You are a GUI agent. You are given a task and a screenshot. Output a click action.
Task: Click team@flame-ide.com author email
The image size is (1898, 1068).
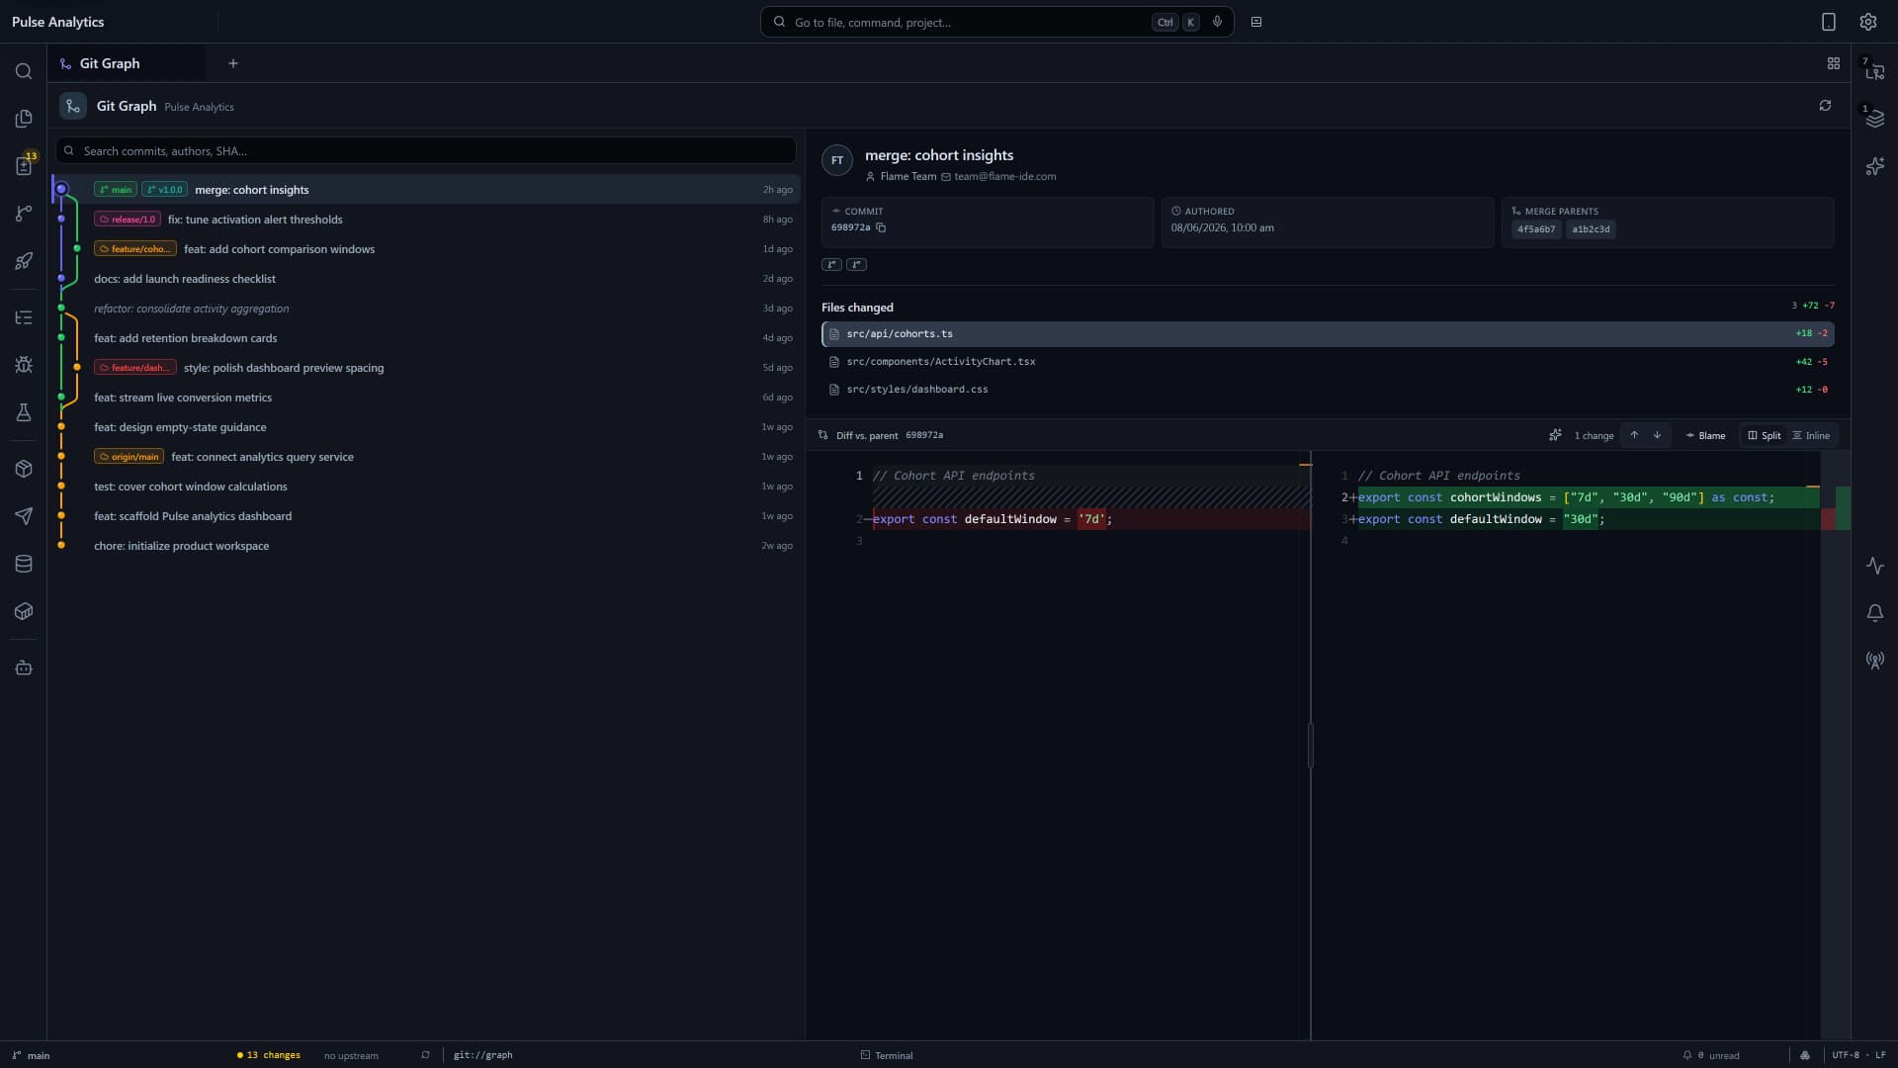pyautogui.click(x=1004, y=176)
